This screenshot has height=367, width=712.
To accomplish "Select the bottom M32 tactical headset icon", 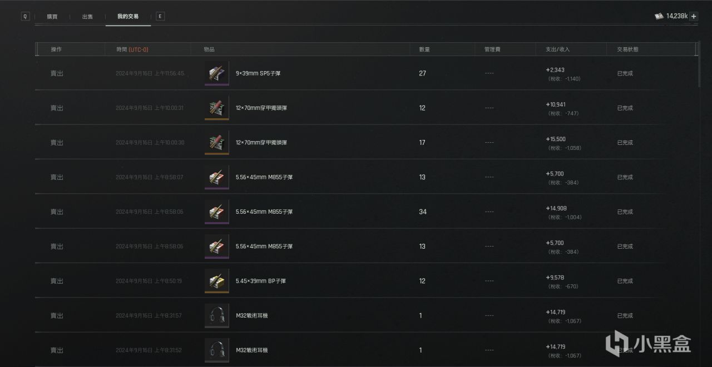I will pyautogui.click(x=216, y=350).
